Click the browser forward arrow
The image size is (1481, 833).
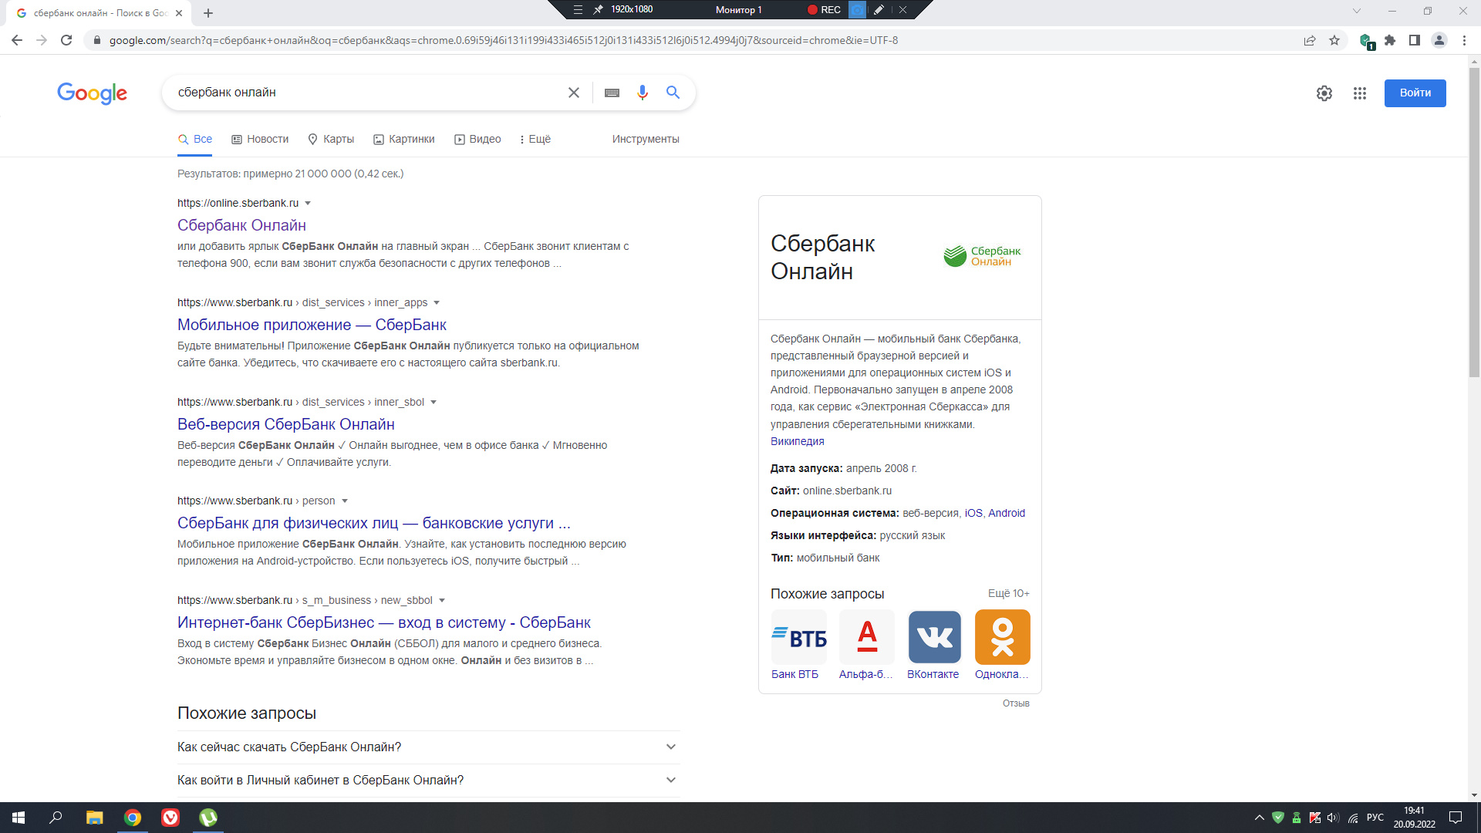tap(42, 40)
